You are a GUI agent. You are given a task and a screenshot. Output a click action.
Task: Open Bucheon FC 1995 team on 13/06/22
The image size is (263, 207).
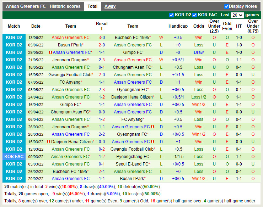pos(133,38)
